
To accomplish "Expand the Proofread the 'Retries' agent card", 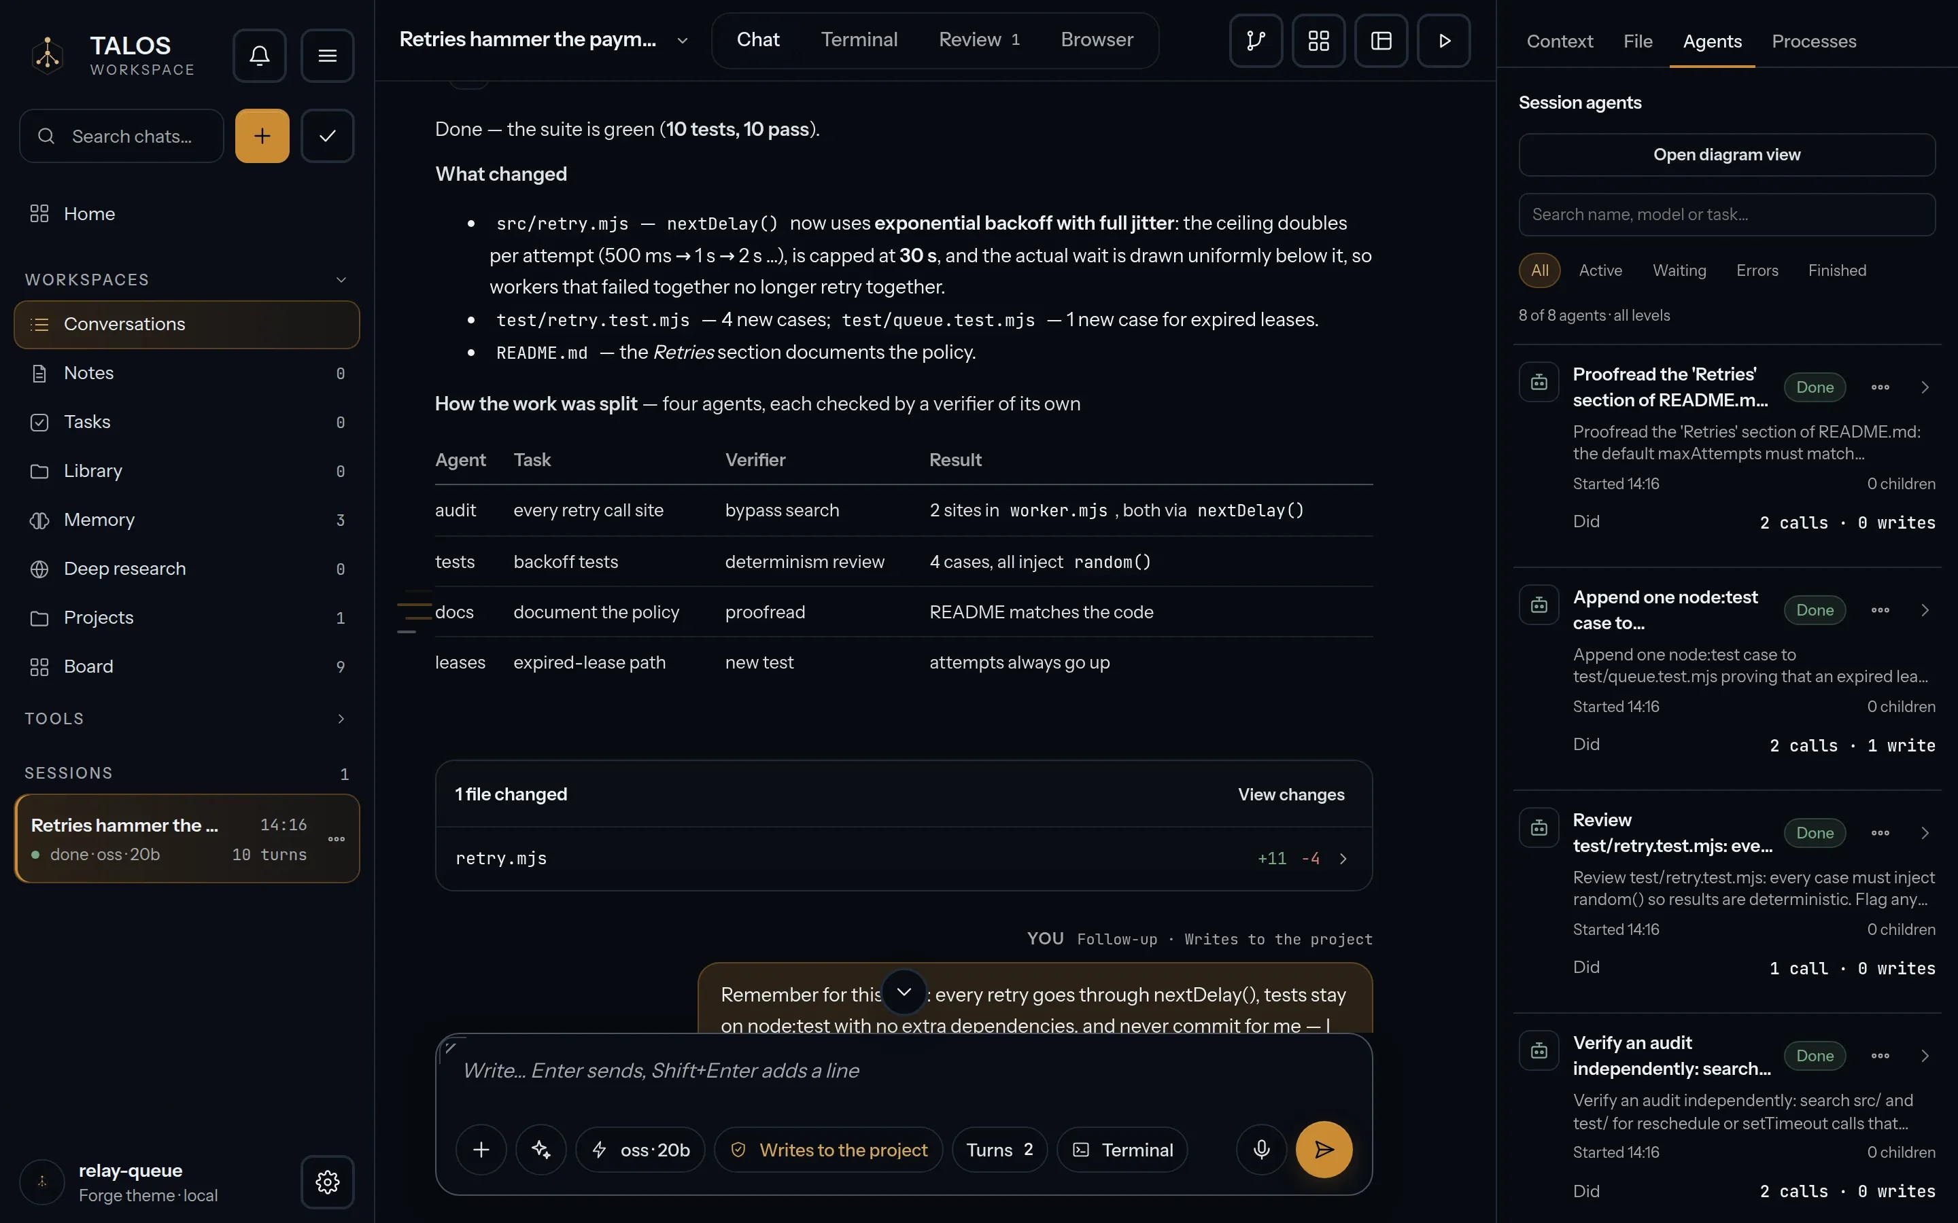I will (1925, 387).
